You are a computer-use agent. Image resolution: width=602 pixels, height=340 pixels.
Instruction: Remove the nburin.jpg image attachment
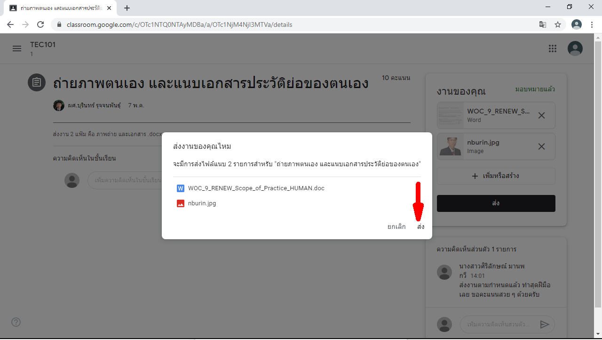(x=541, y=146)
